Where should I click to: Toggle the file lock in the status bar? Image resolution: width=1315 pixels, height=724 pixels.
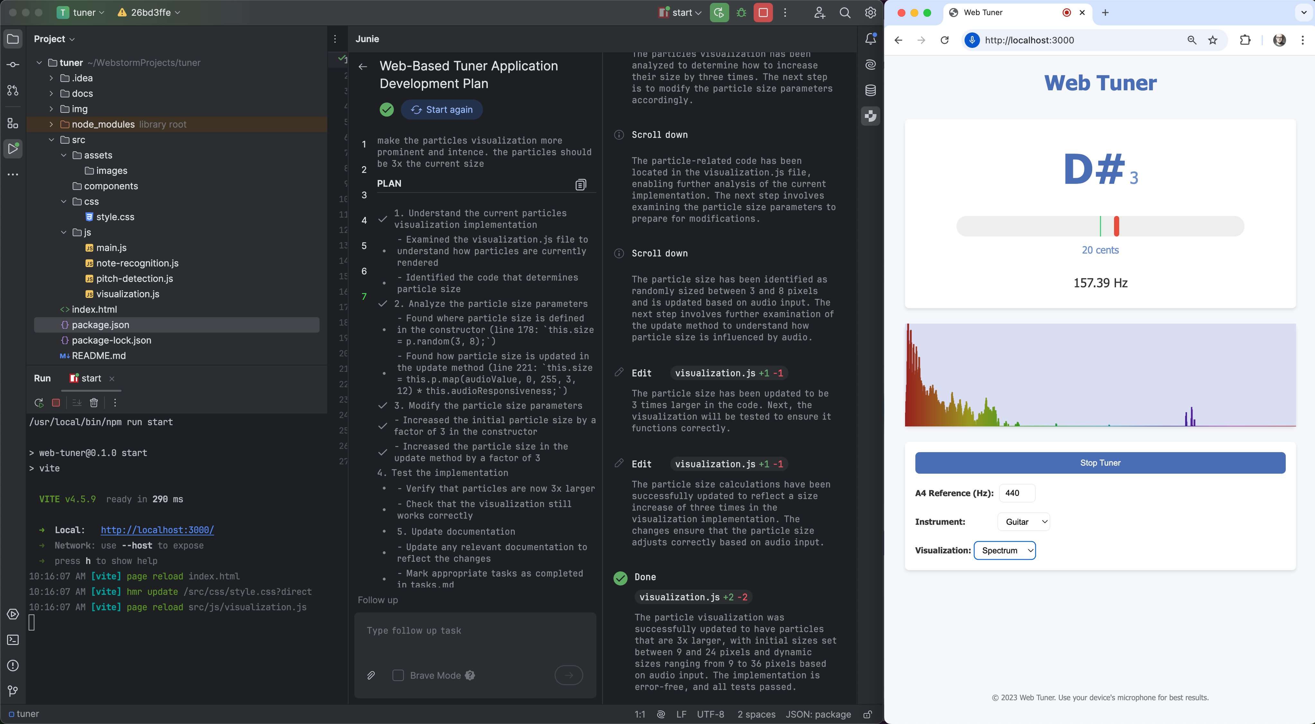click(x=868, y=714)
